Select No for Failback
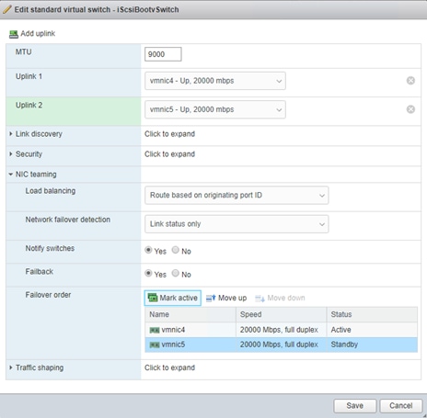Screen dimensions: 427x418 [x=176, y=273]
